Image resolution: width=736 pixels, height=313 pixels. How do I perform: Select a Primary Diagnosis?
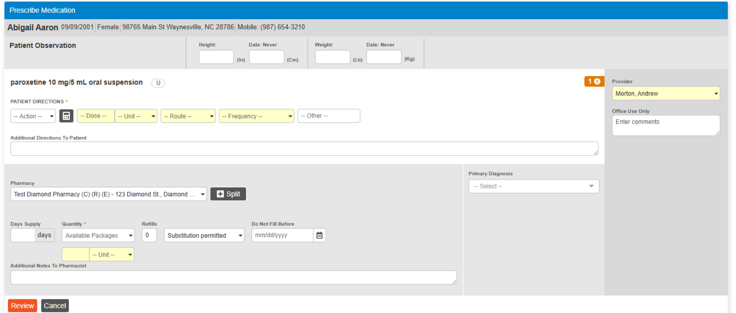534,186
